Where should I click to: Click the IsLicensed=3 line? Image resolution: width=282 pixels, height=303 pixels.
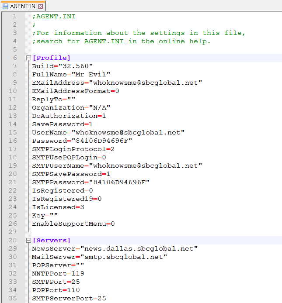click(58, 207)
